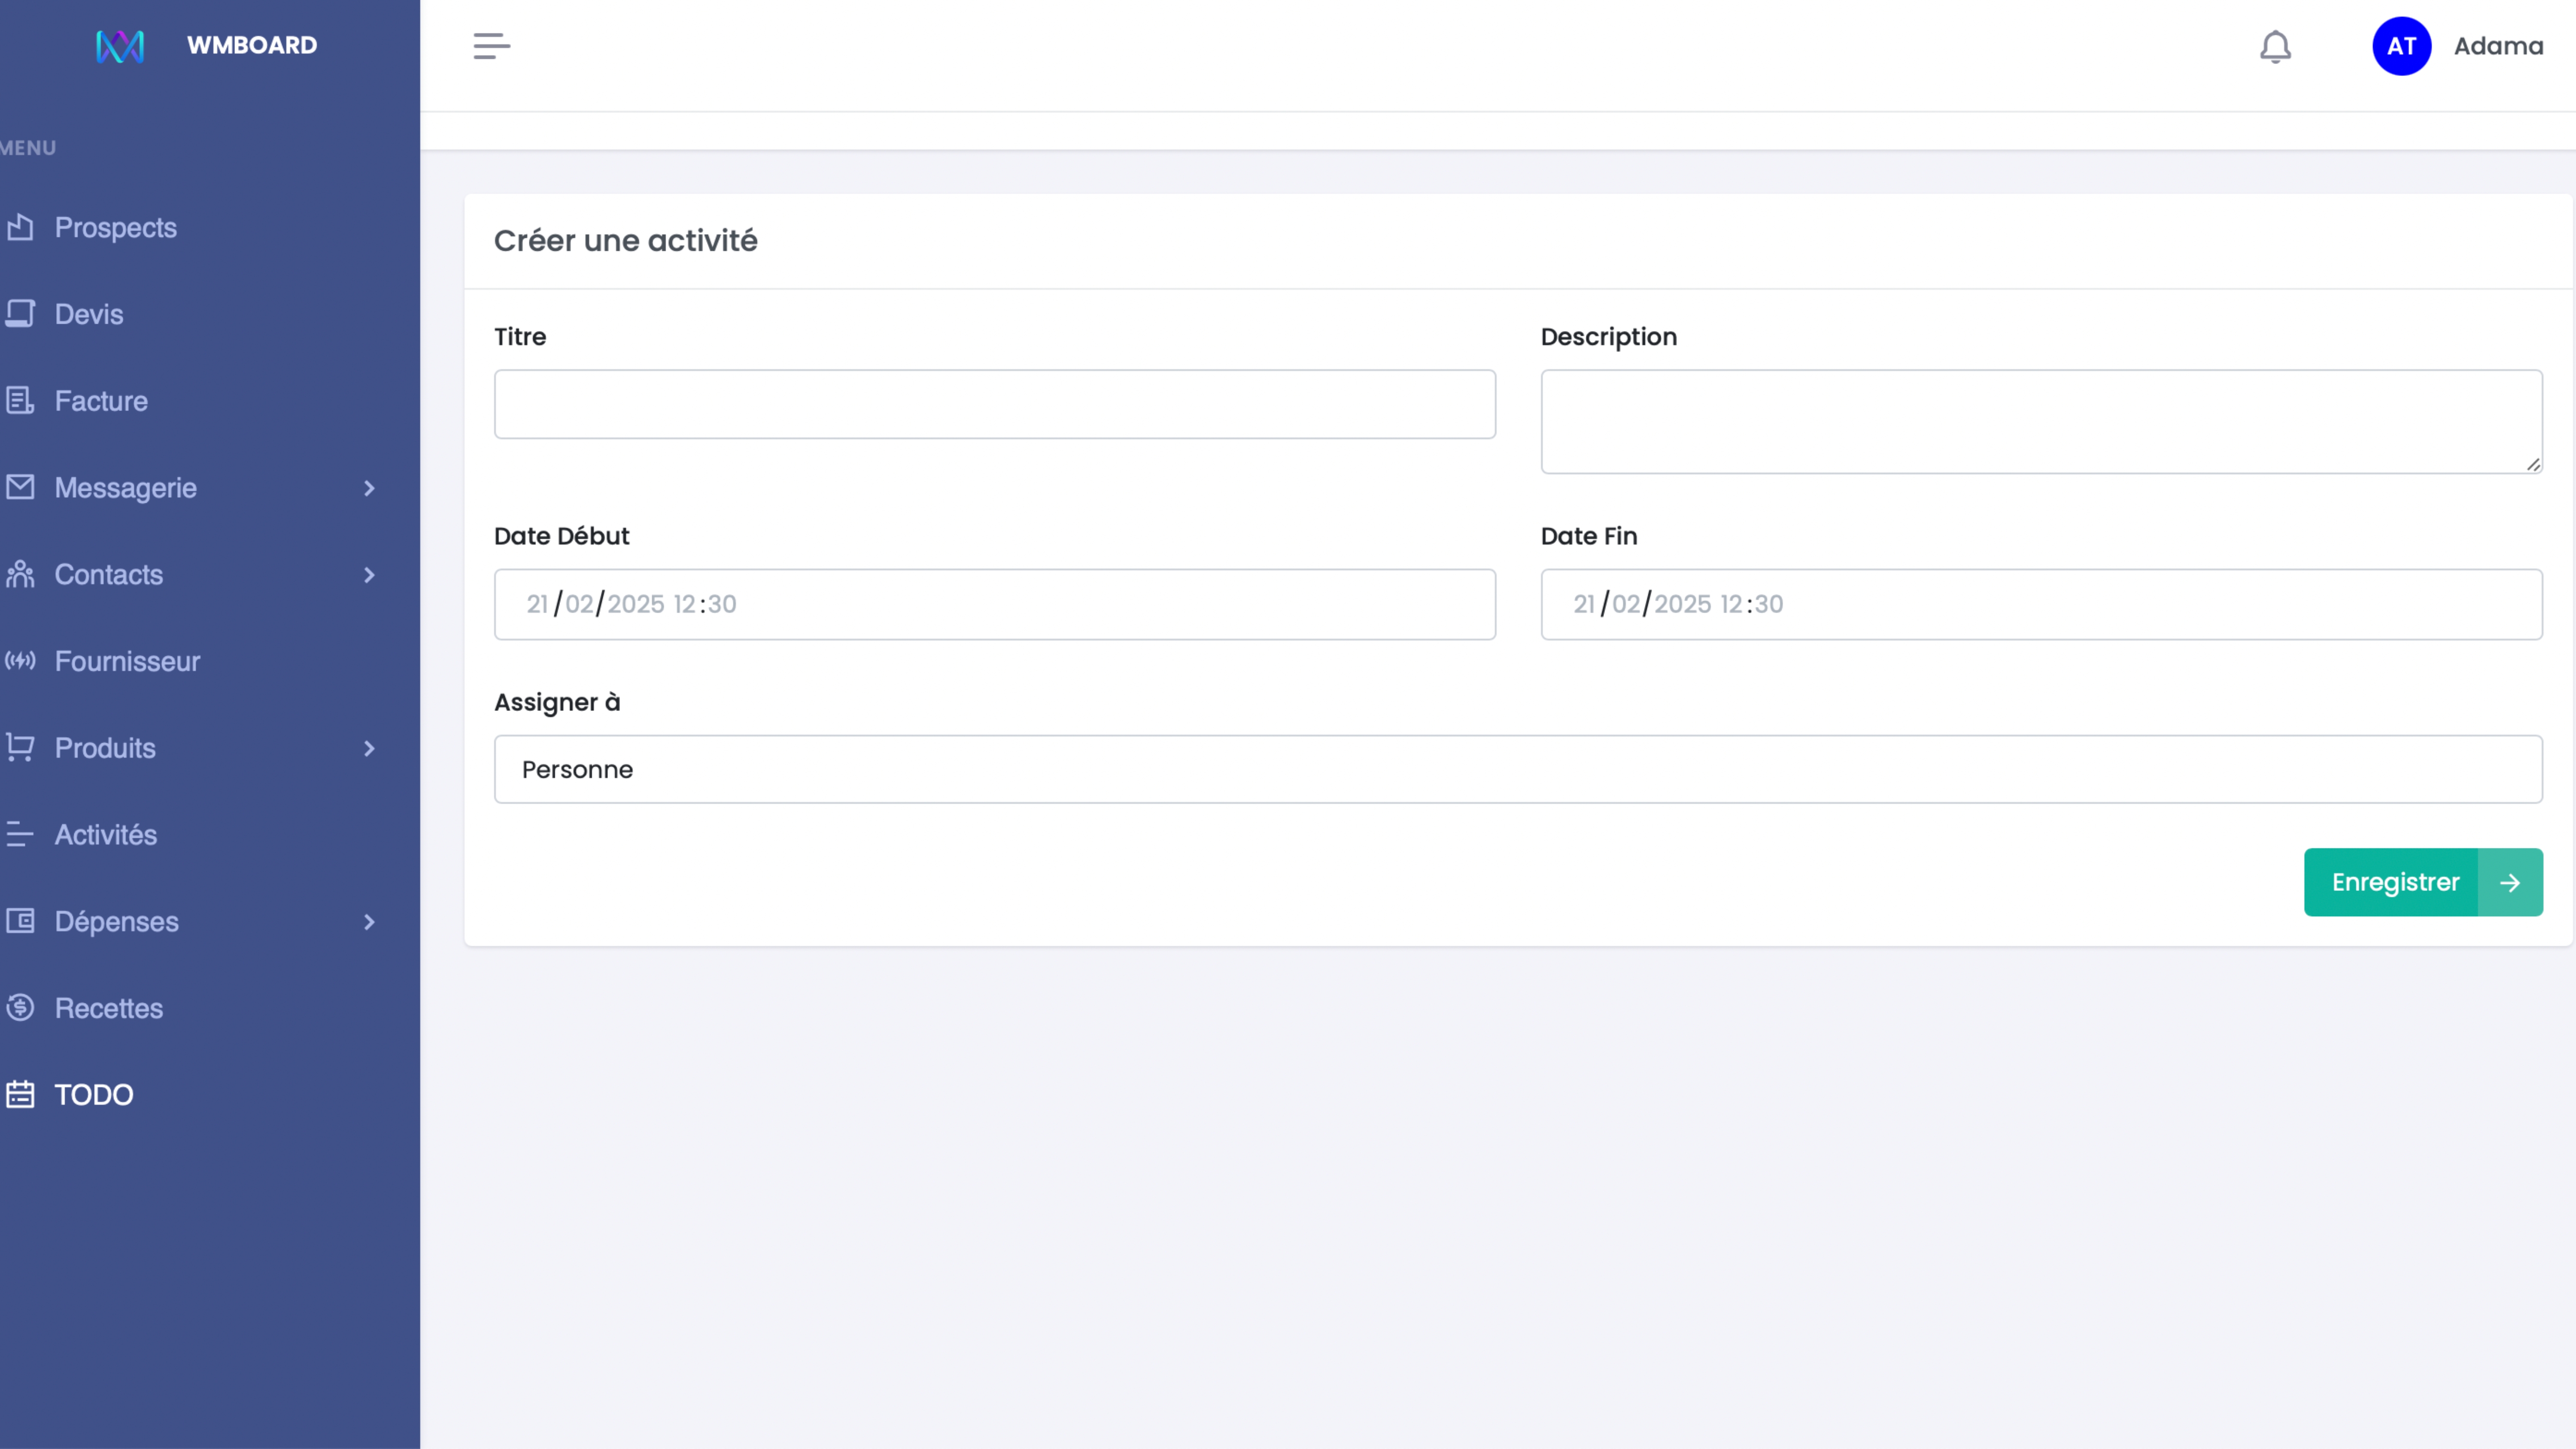The image size is (2576, 1449).
Task: Open the Facture menu item
Action: pyautogui.click(x=101, y=401)
